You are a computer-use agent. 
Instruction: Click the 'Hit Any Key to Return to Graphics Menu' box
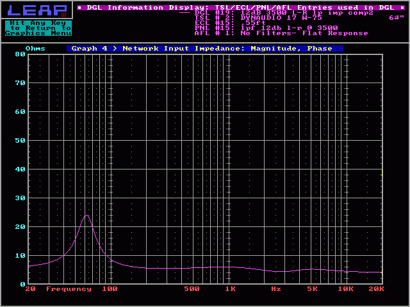coord(38,28)
